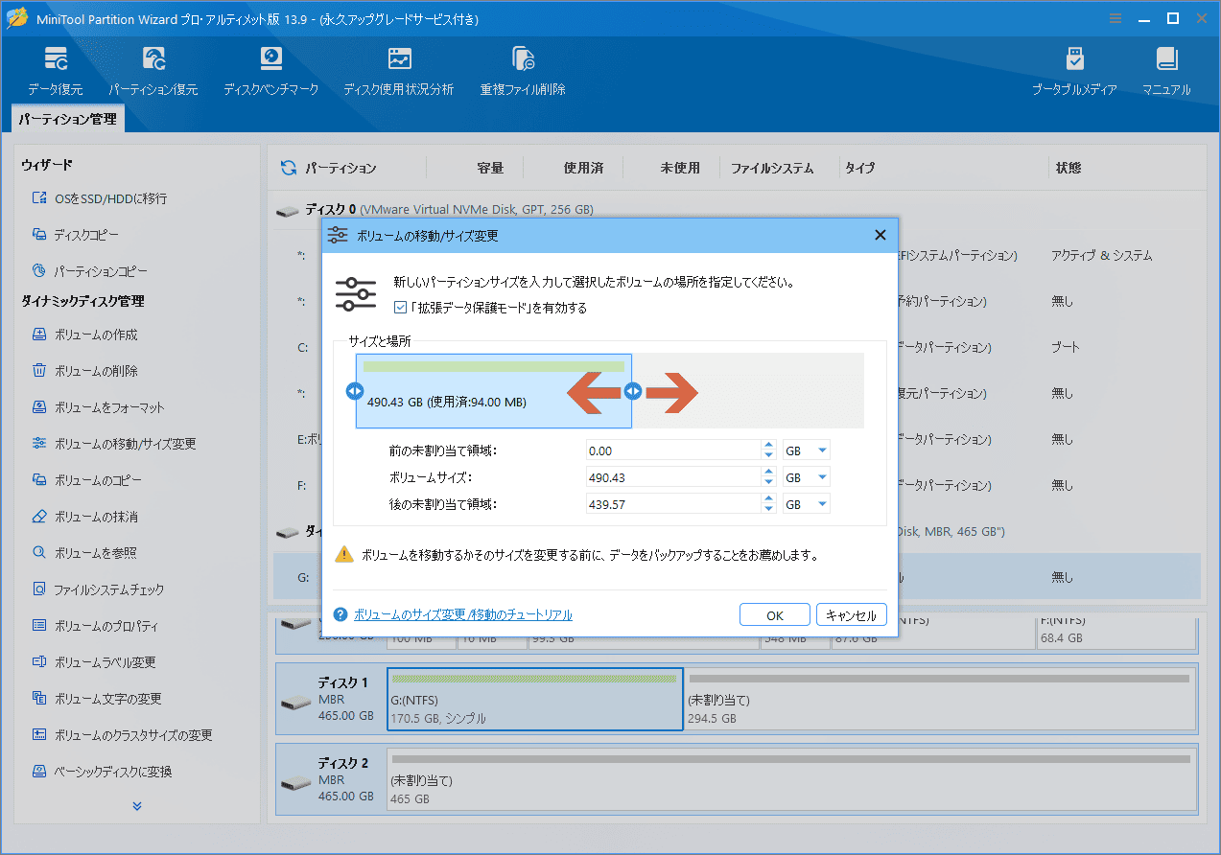Click the ボリュームサイズ input field
The width and height of the screenshot is (1221, 855).
(x=673, y=477)
